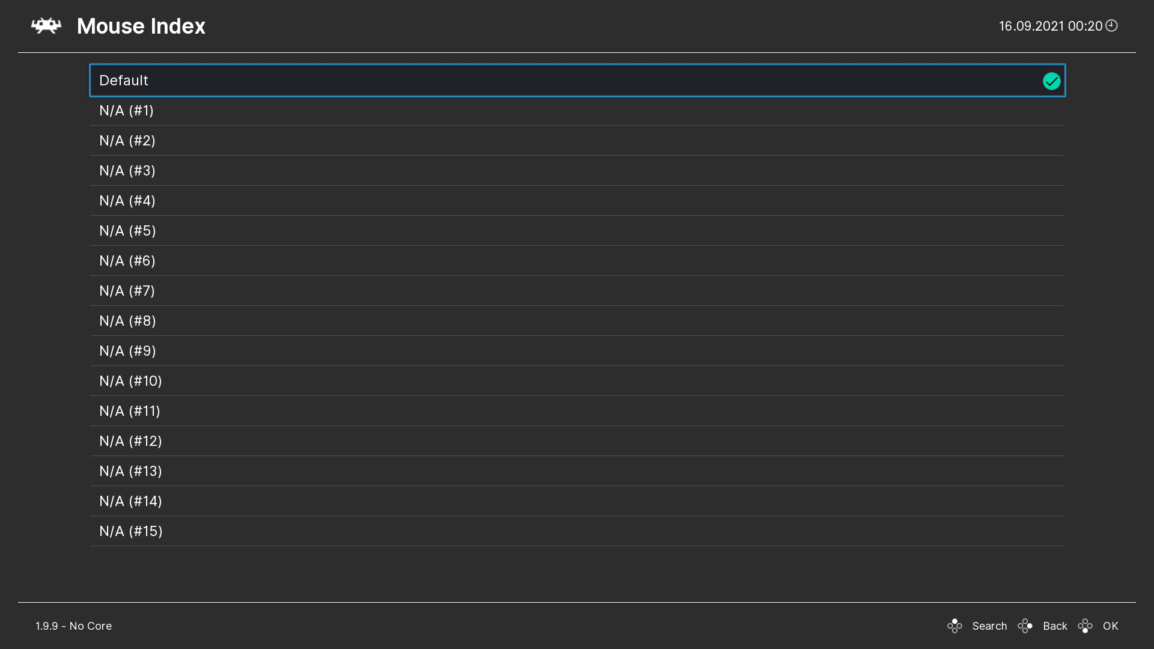Click the RetroArch logo icon
Screen dimensions: 1154x649
46,25
